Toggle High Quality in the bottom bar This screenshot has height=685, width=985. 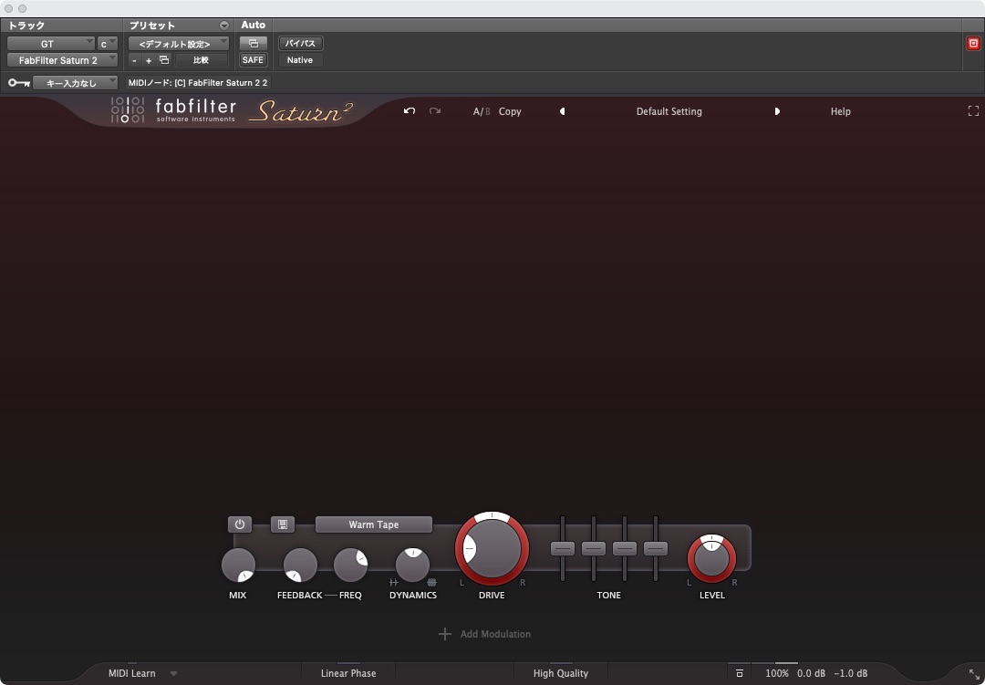[x=560, y=673]
